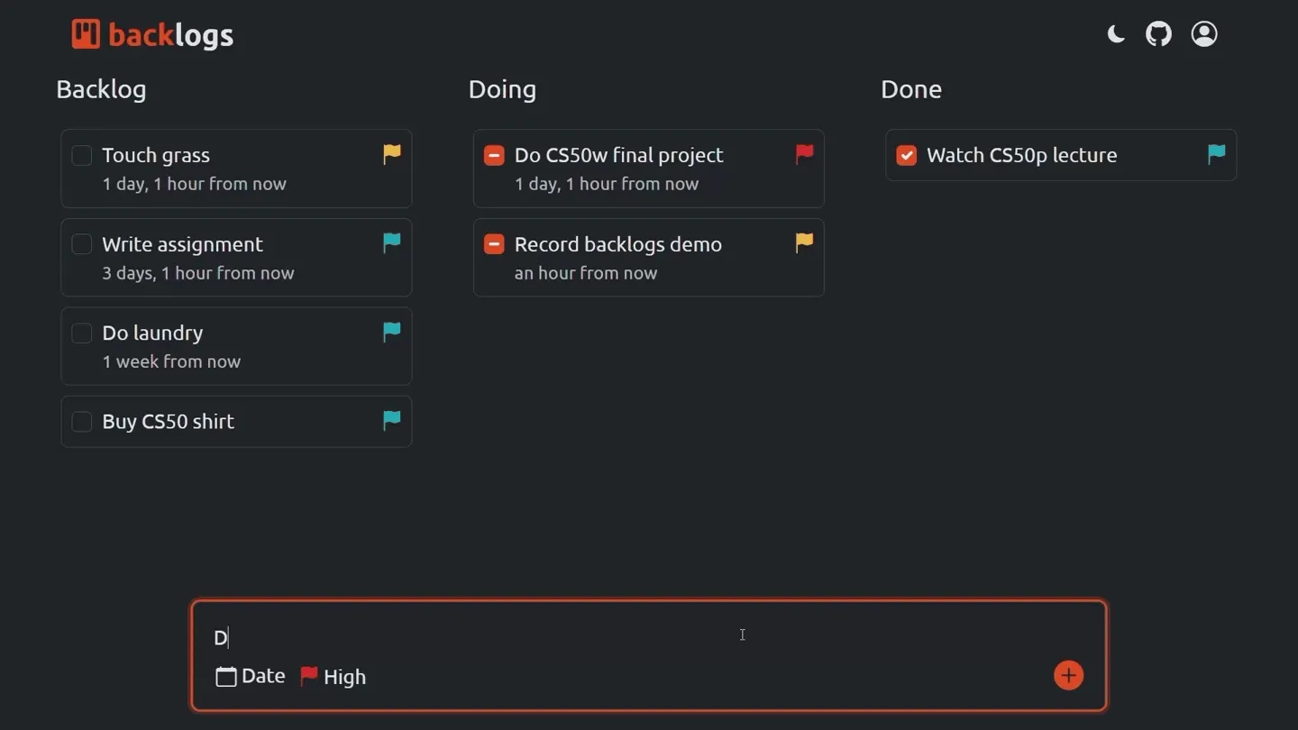Check the Touch grass checkbox

pos(82,155)
